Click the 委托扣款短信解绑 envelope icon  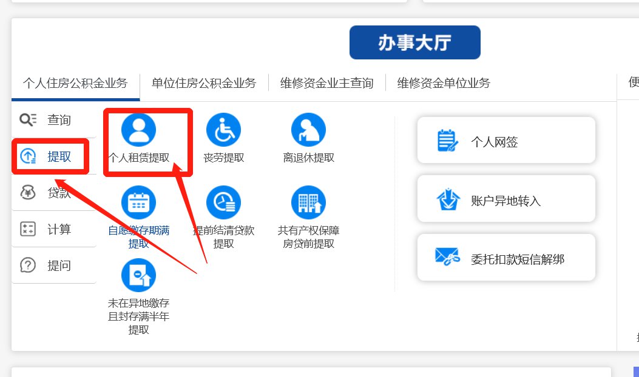click(x=447, y=257)
